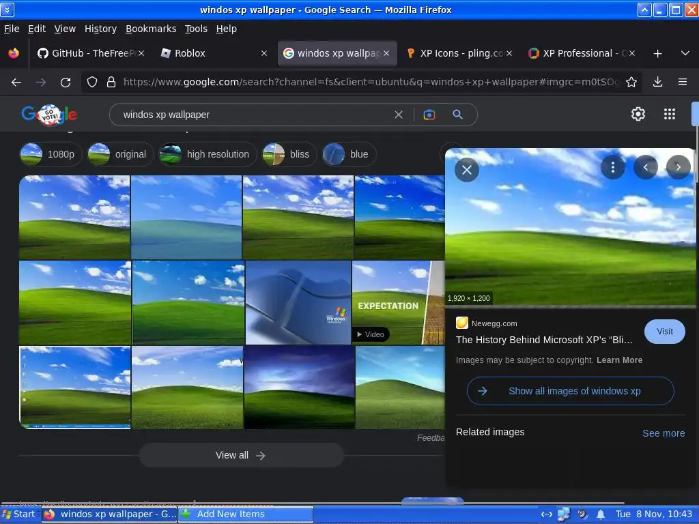Expand the list all tabs chevron
This screenshot has width=699, height=524.
685,53
